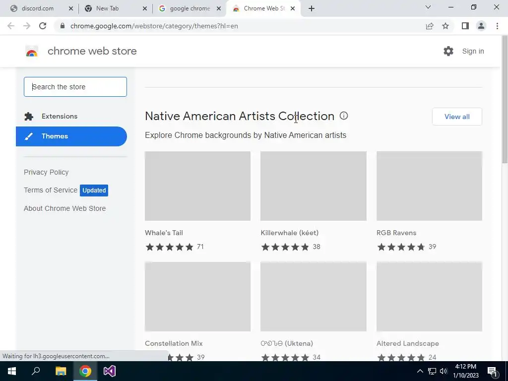Open Chrome Web Store settings gear
508x381 pixels.
(x=448, y=51)
